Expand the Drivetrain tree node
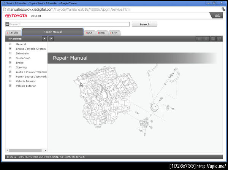The width and height of the screenshot is (228, 170). point(10,53)
